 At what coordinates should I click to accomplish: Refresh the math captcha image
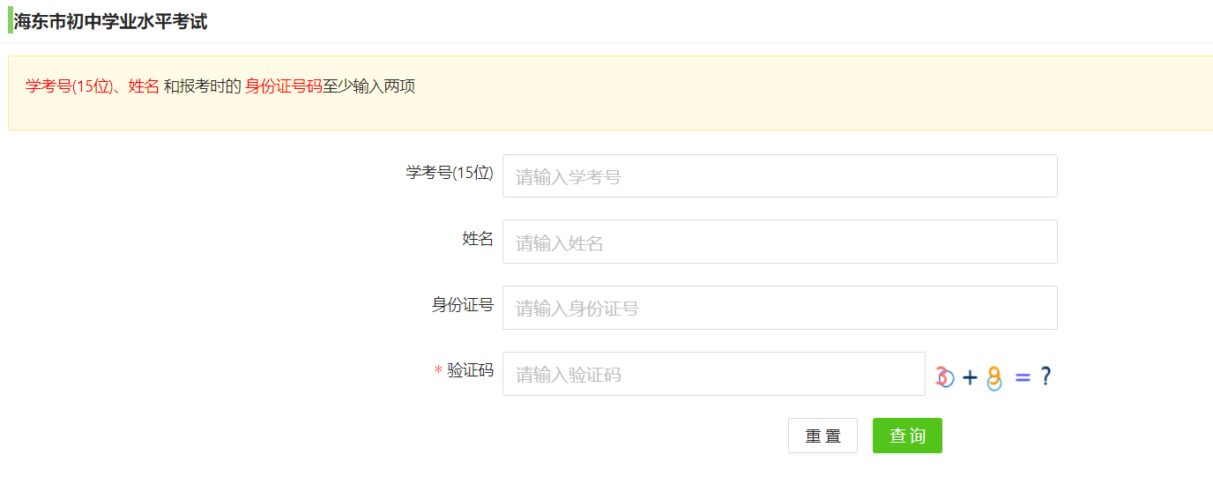tap(993, 377)
